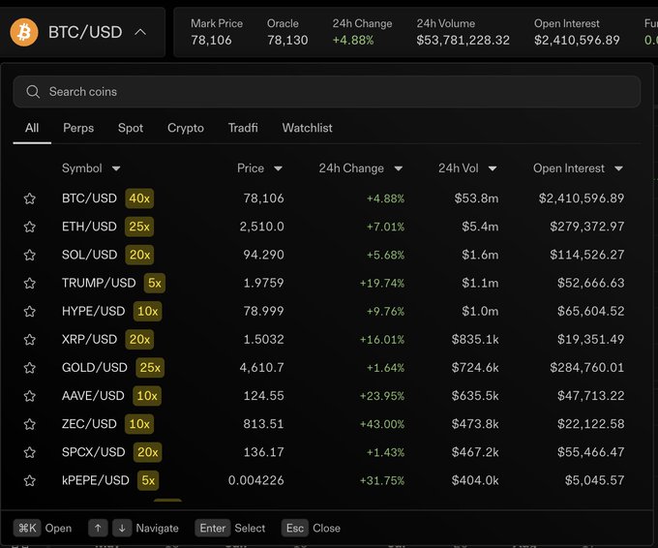Click the header Open Interest $2,410,596.89
Screen dimensions: 658x548
tap(577, 41)
